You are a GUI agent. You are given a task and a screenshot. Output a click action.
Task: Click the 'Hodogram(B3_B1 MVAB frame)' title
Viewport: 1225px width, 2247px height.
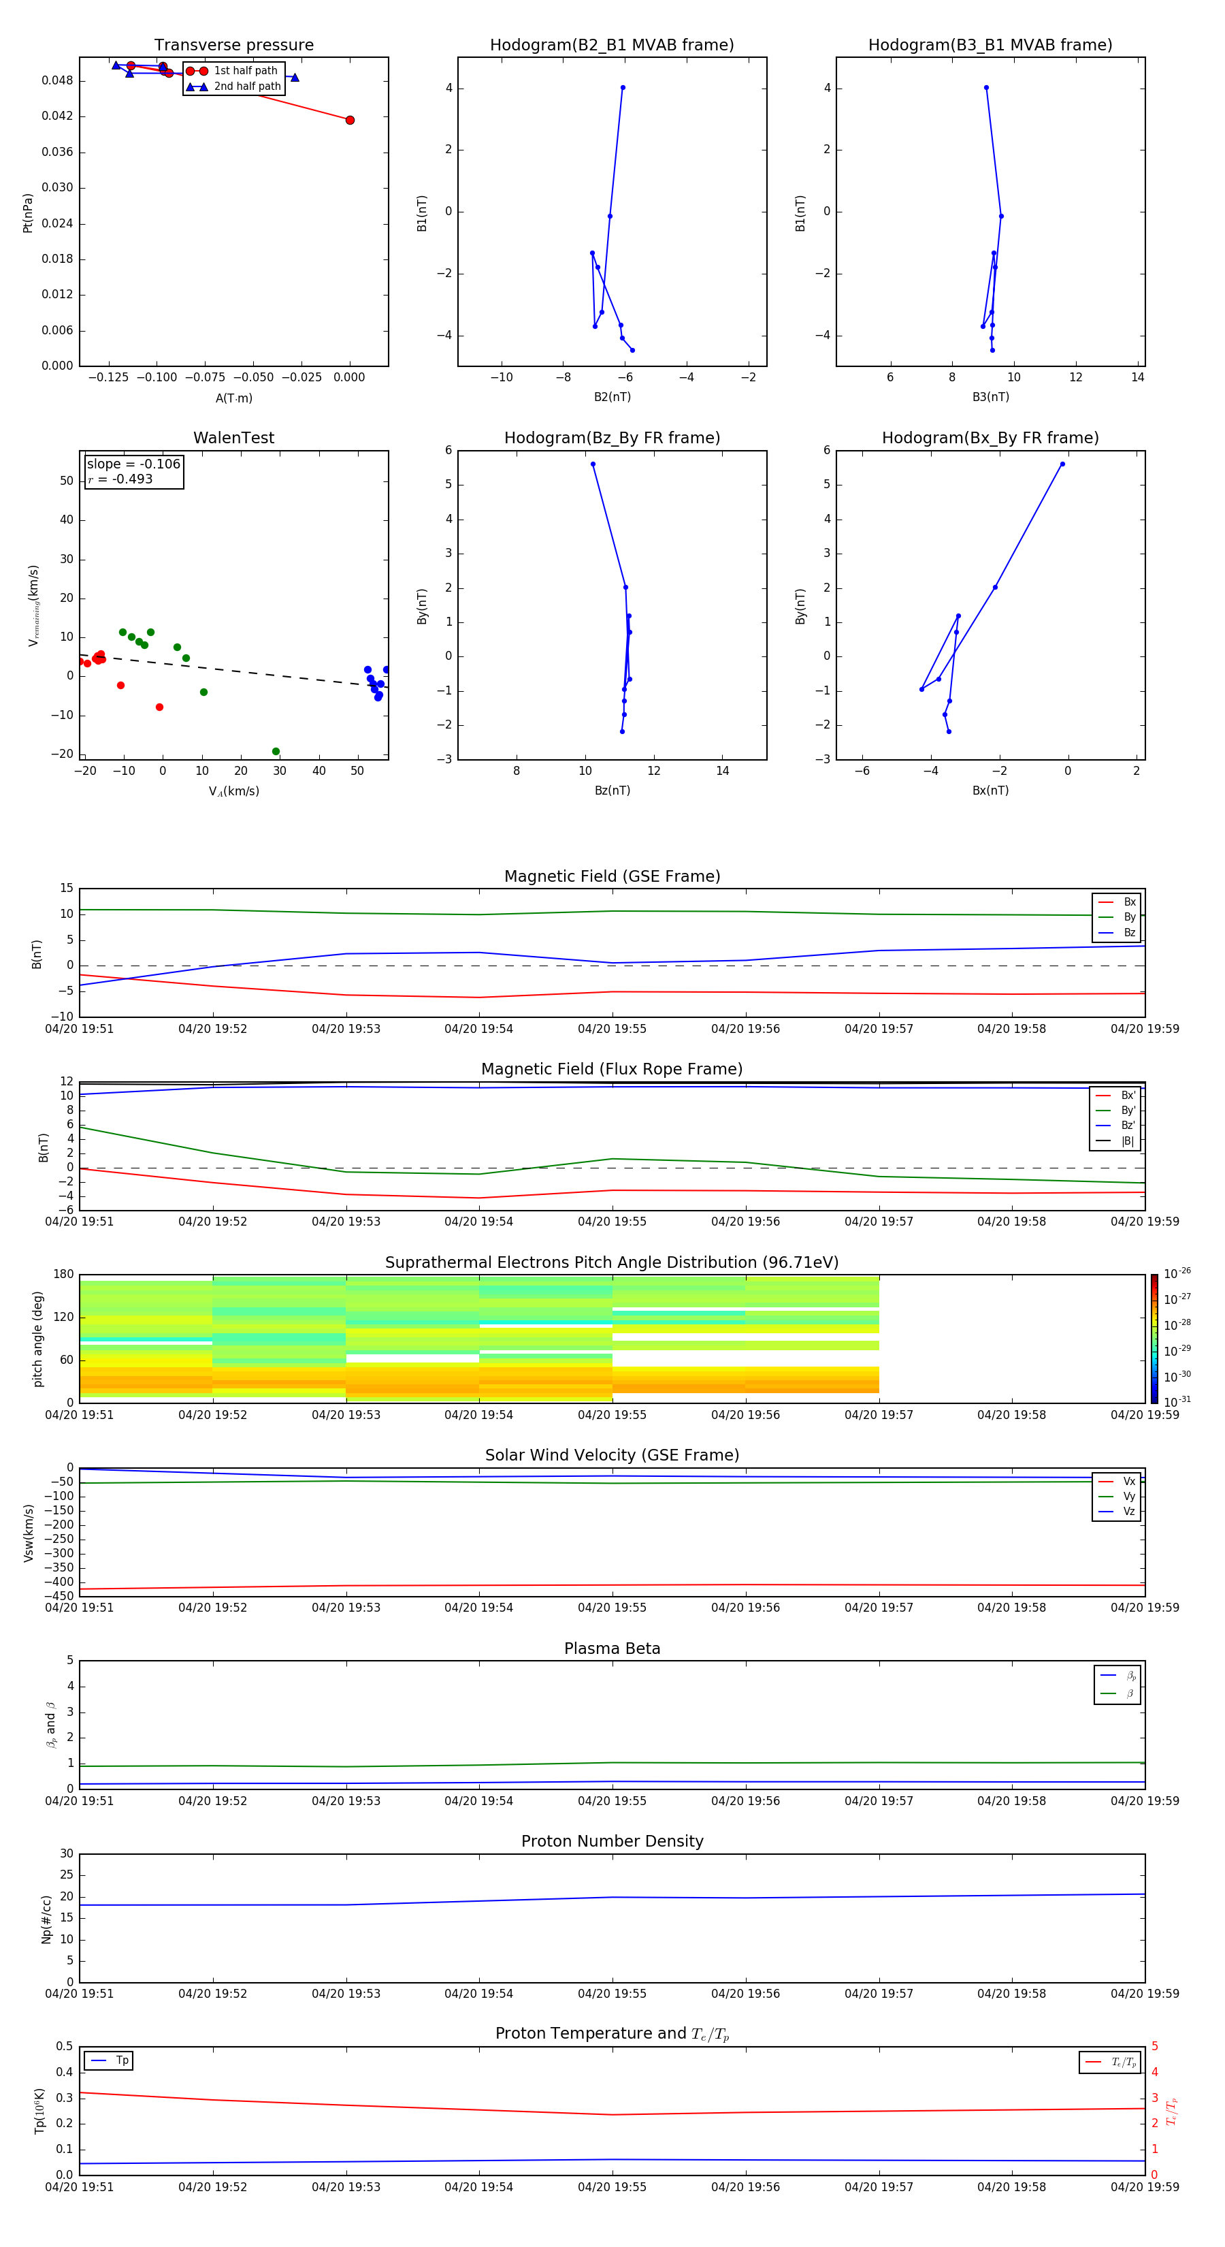tap(990, 46)
